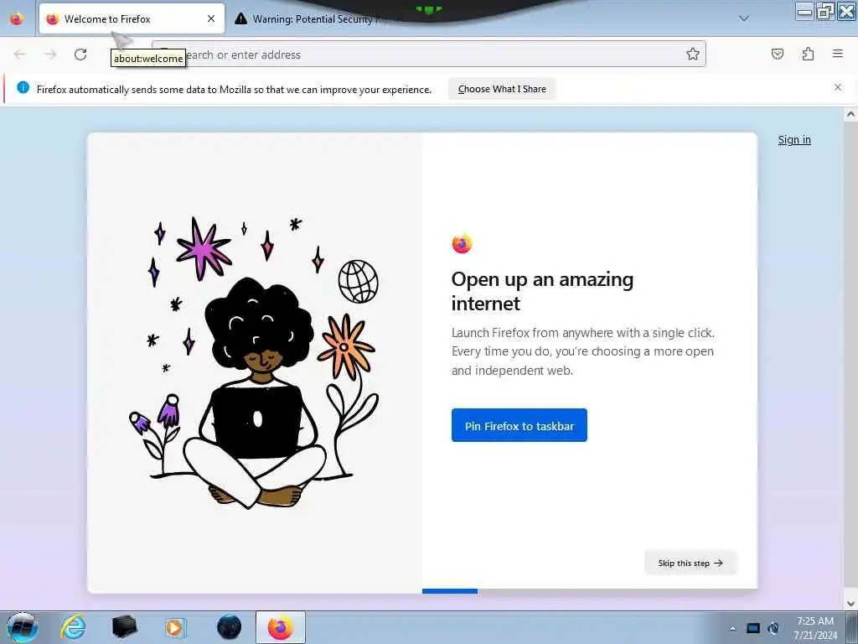The image size is (858, 644).
Task: Click the Firefox logo above the heading
Action: pos(462,243)
